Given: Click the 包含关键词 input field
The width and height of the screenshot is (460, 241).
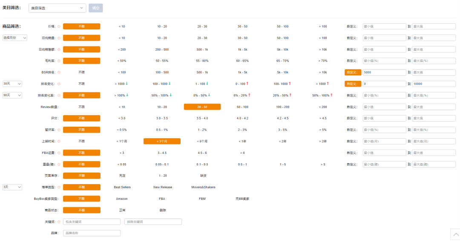Looking at the screenshot, I should [92, 222].
